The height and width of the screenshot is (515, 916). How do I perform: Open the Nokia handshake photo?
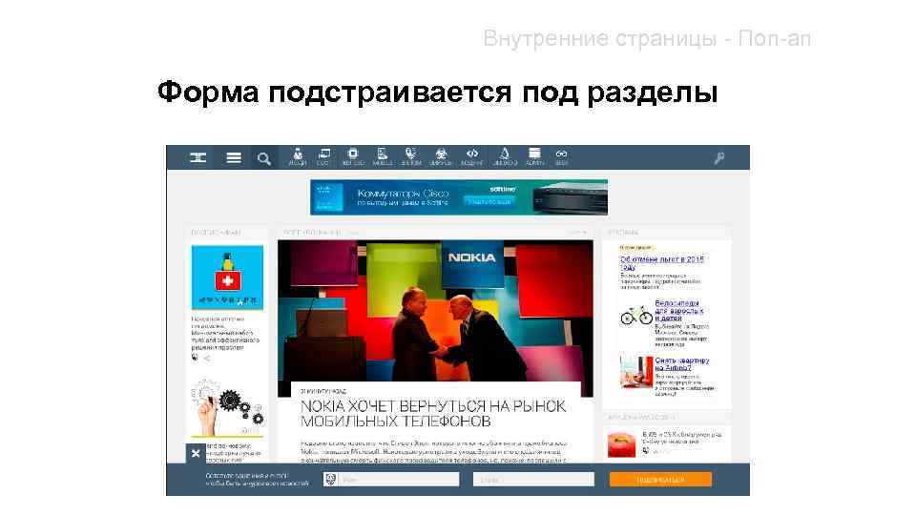point(435,311)
